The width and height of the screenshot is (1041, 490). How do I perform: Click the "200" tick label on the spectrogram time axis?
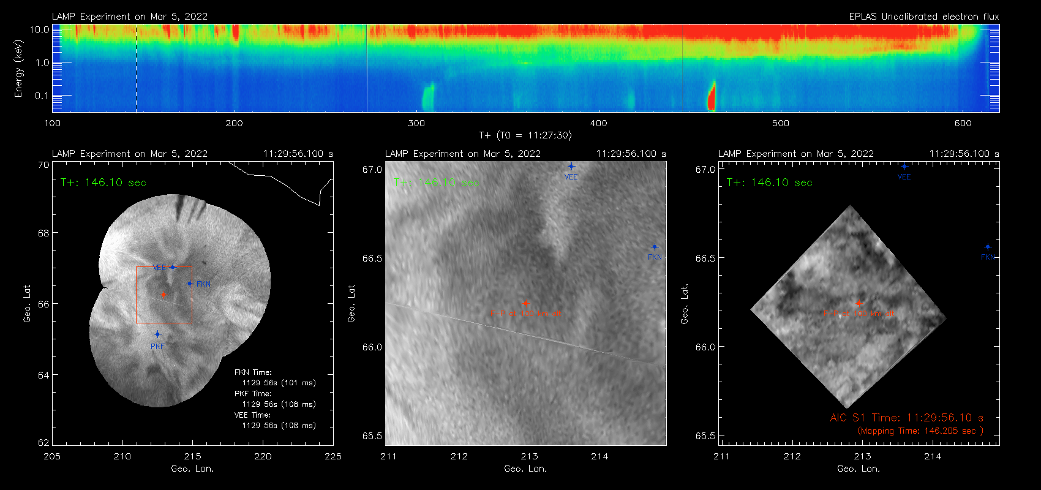(x=234, y=123)
